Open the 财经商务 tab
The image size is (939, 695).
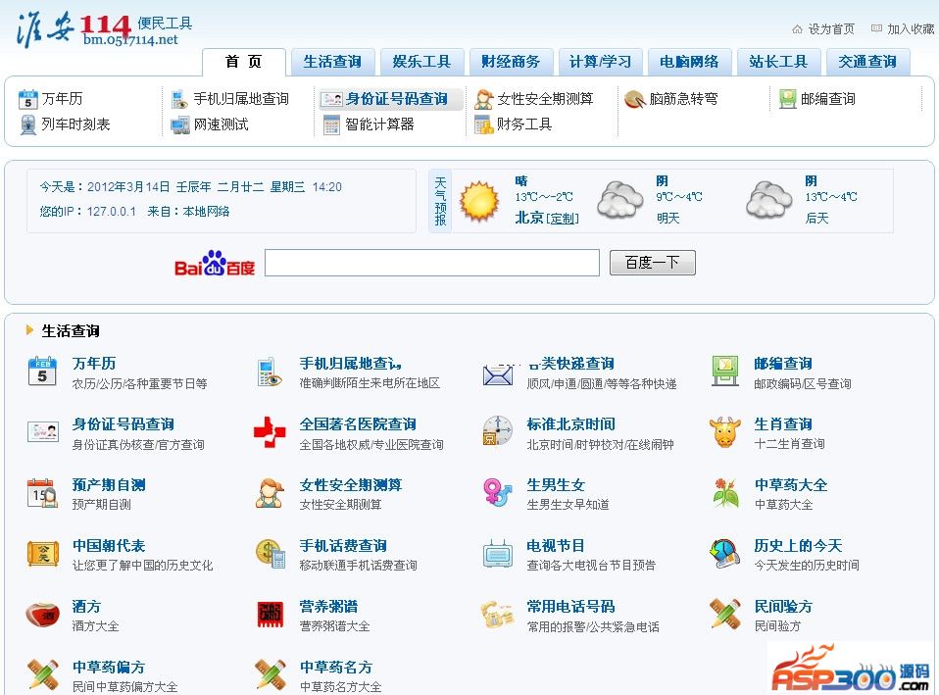click(511, 62)
